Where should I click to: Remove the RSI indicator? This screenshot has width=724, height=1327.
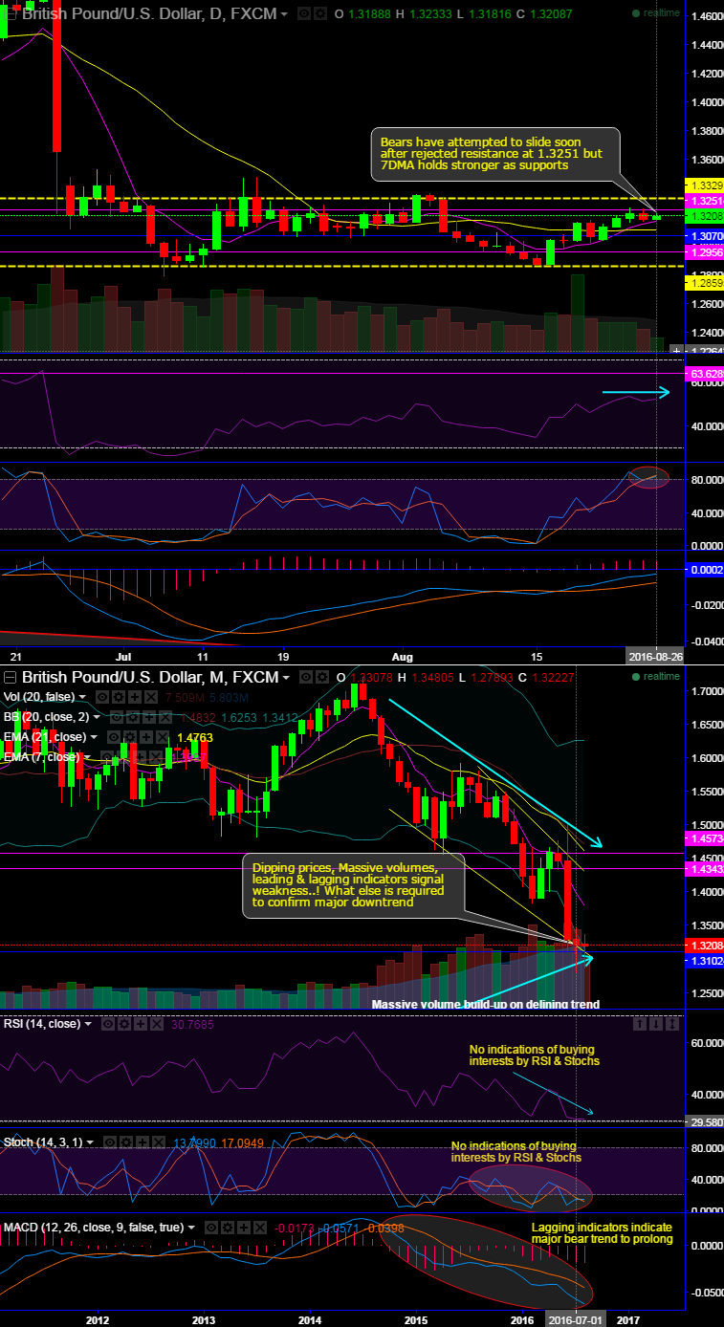click(157, 1024)
